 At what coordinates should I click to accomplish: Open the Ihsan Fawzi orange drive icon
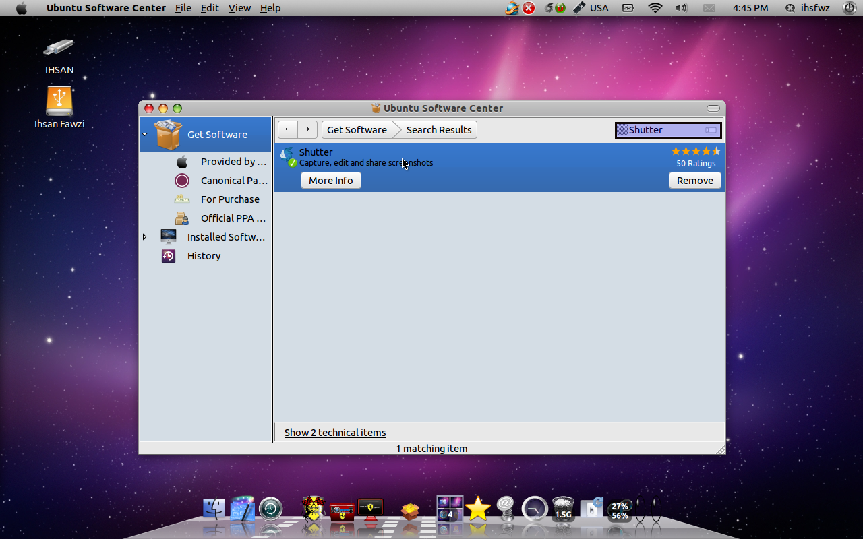59,107
